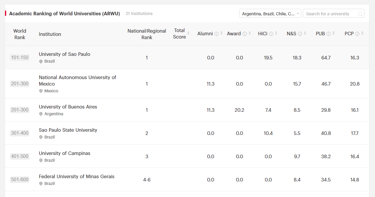Click the 401-500 world rank badge
The image size is (375, 197).
tap(20, 156)
